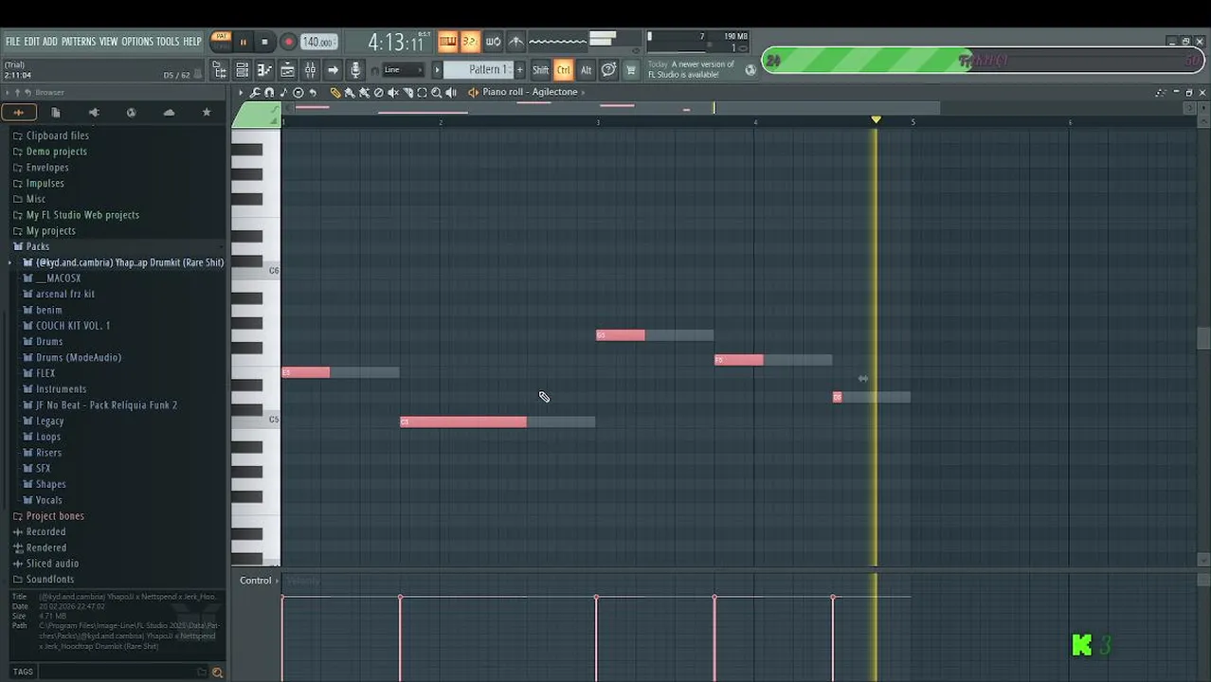
Task: Select the Paint brush tool
Action: 350,92
